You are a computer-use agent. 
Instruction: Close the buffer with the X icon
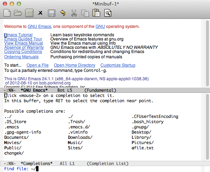coord(40,13)
